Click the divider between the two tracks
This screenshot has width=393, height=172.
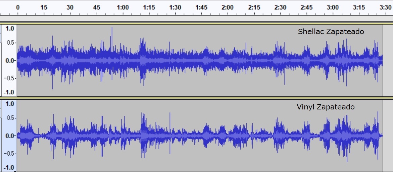coord(196,98)
